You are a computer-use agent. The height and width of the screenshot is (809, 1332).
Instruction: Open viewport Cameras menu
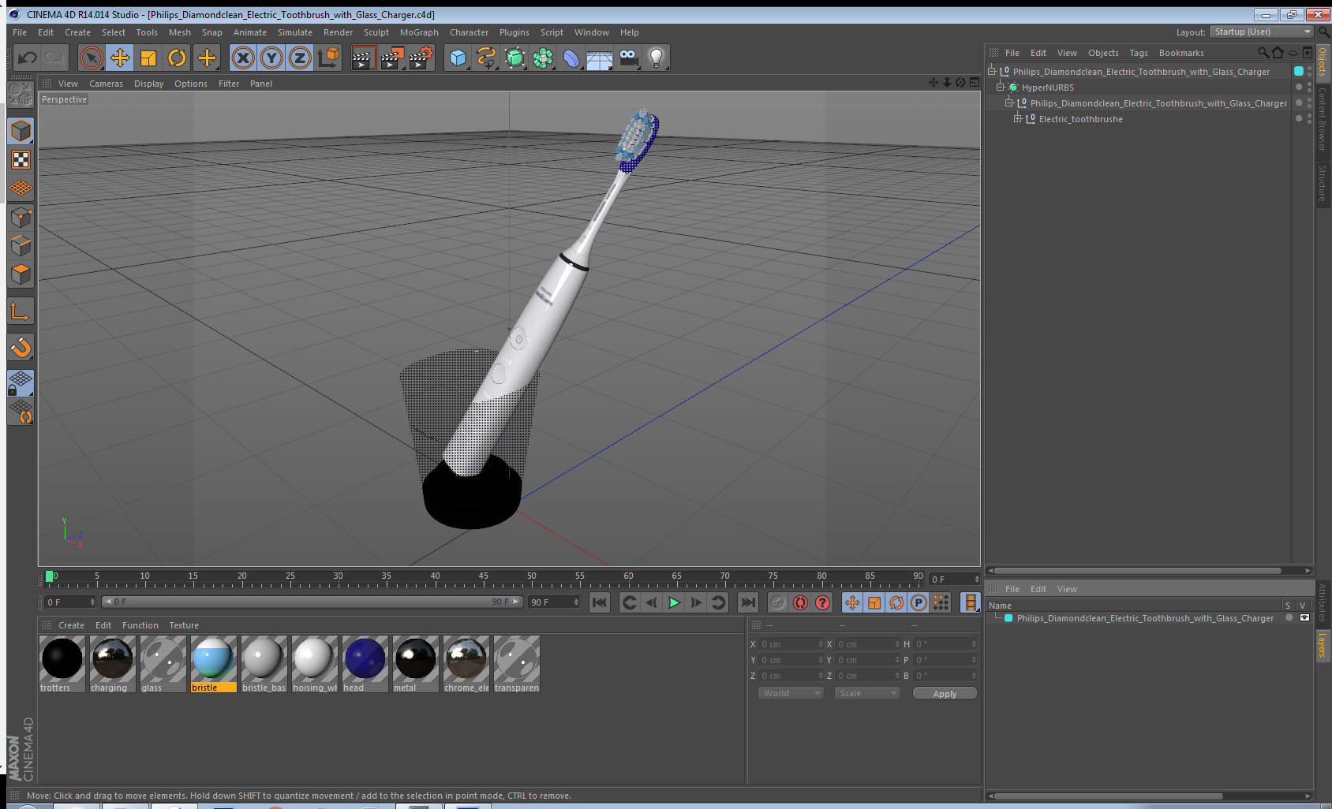point(106,84)
